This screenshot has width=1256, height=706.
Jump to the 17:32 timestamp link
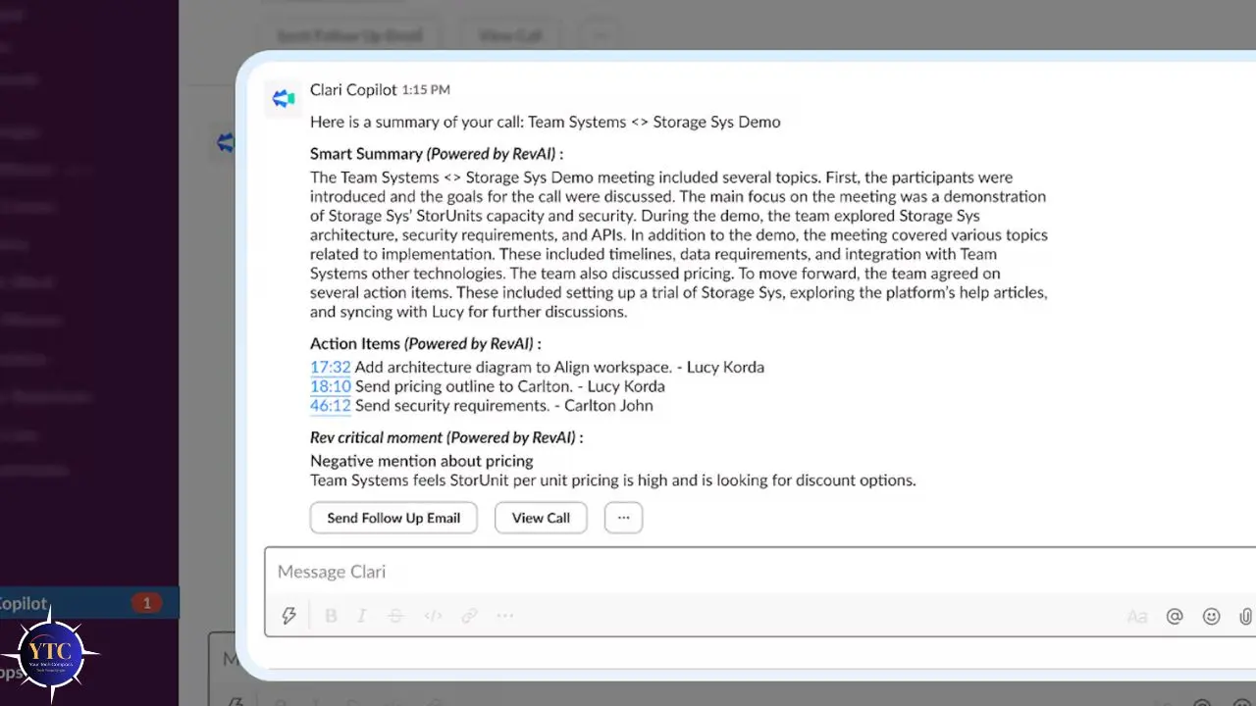(331, 367)
